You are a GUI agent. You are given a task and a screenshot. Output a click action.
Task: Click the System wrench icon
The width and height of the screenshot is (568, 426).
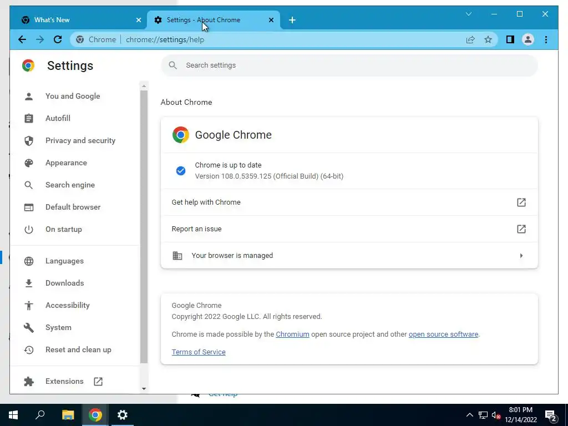[29, 327]
